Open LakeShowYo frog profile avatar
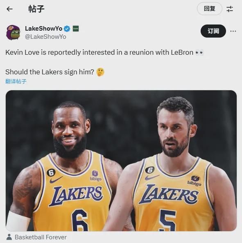242x243 pixels. click(x=13, y=32)
